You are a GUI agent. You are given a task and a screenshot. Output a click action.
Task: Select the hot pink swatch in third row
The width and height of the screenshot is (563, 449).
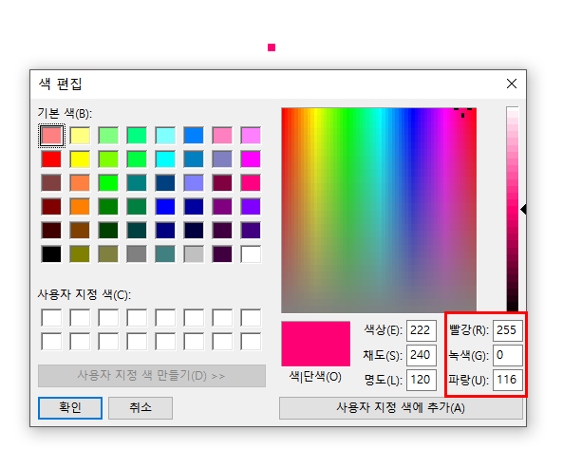pyautogui.click(x=251, y=183)
